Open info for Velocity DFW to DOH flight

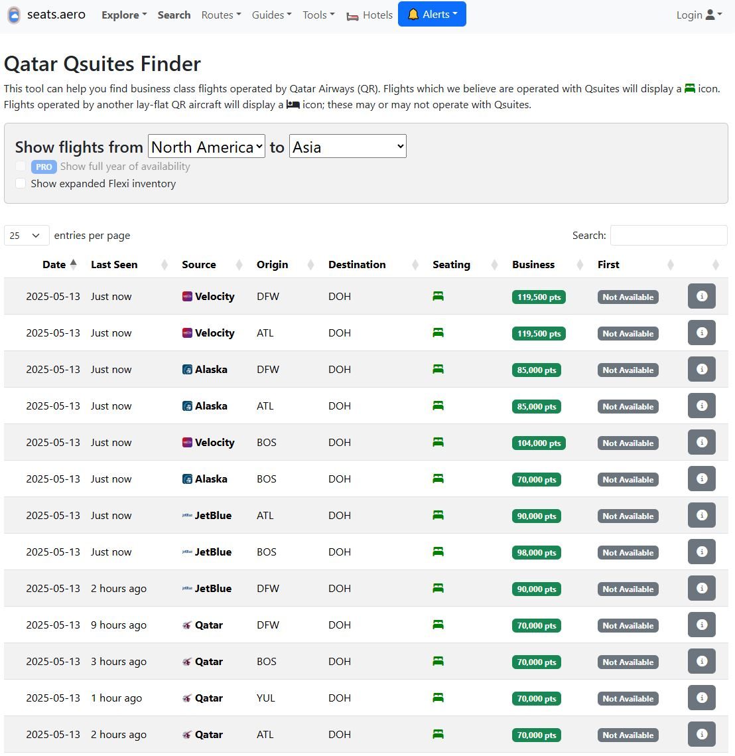click(x=701, y=297)
